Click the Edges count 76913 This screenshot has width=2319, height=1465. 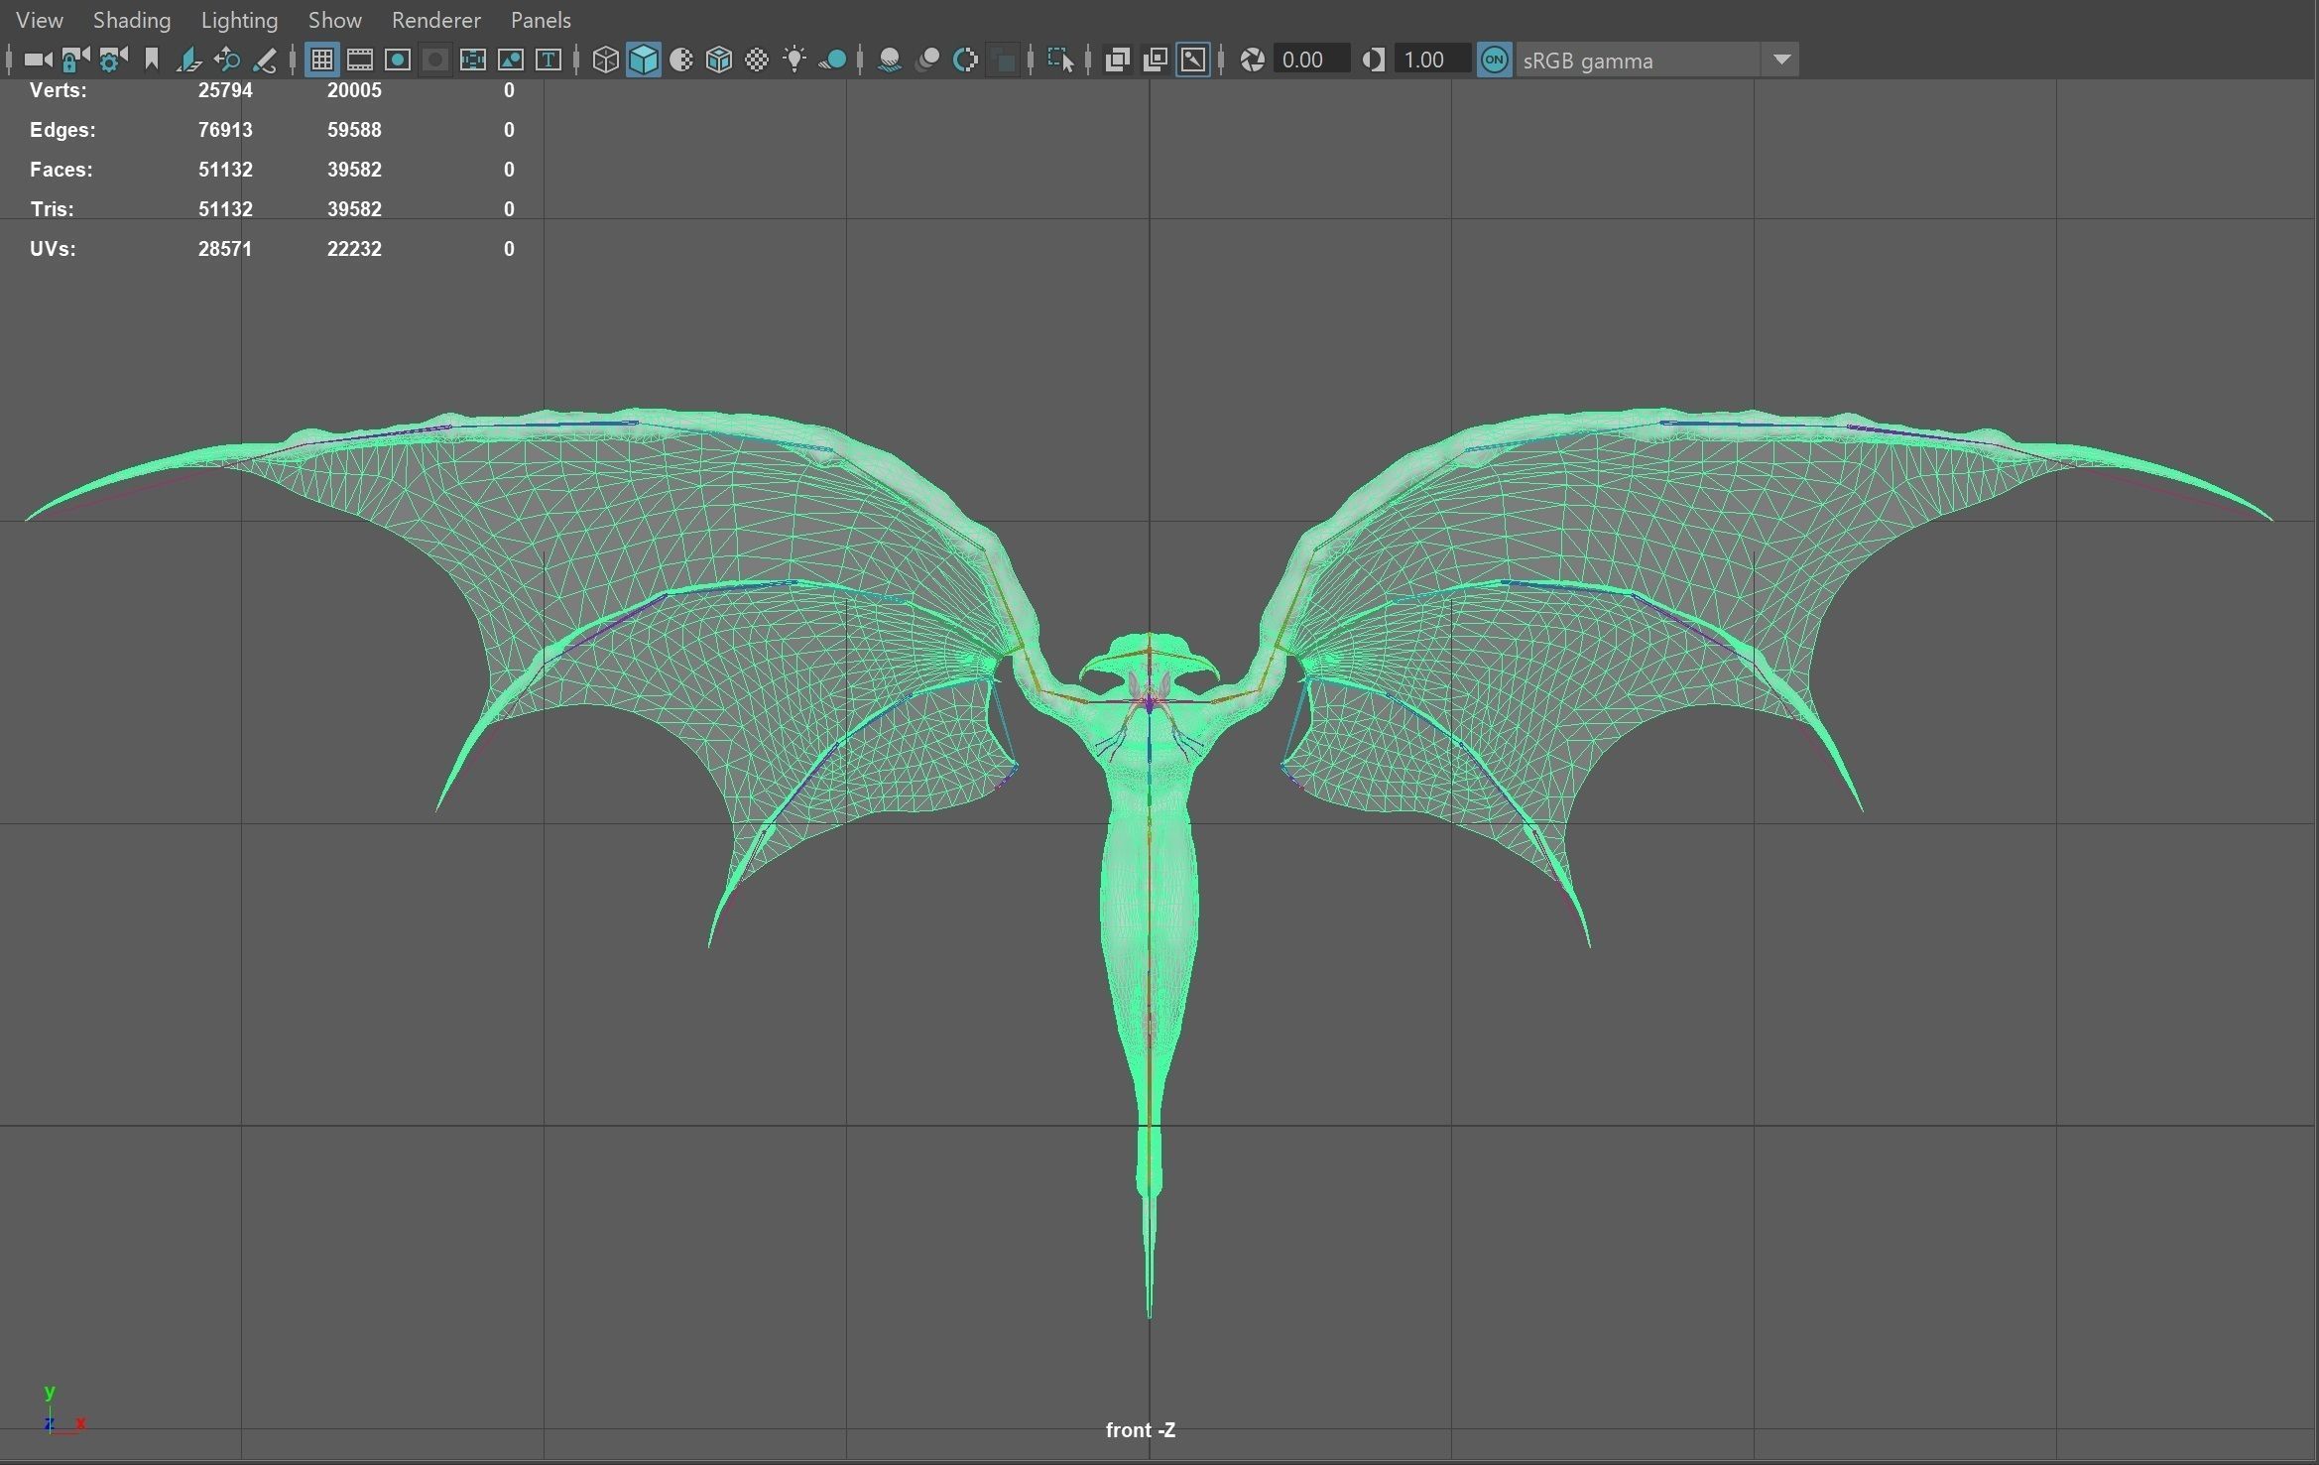(225, 130)
